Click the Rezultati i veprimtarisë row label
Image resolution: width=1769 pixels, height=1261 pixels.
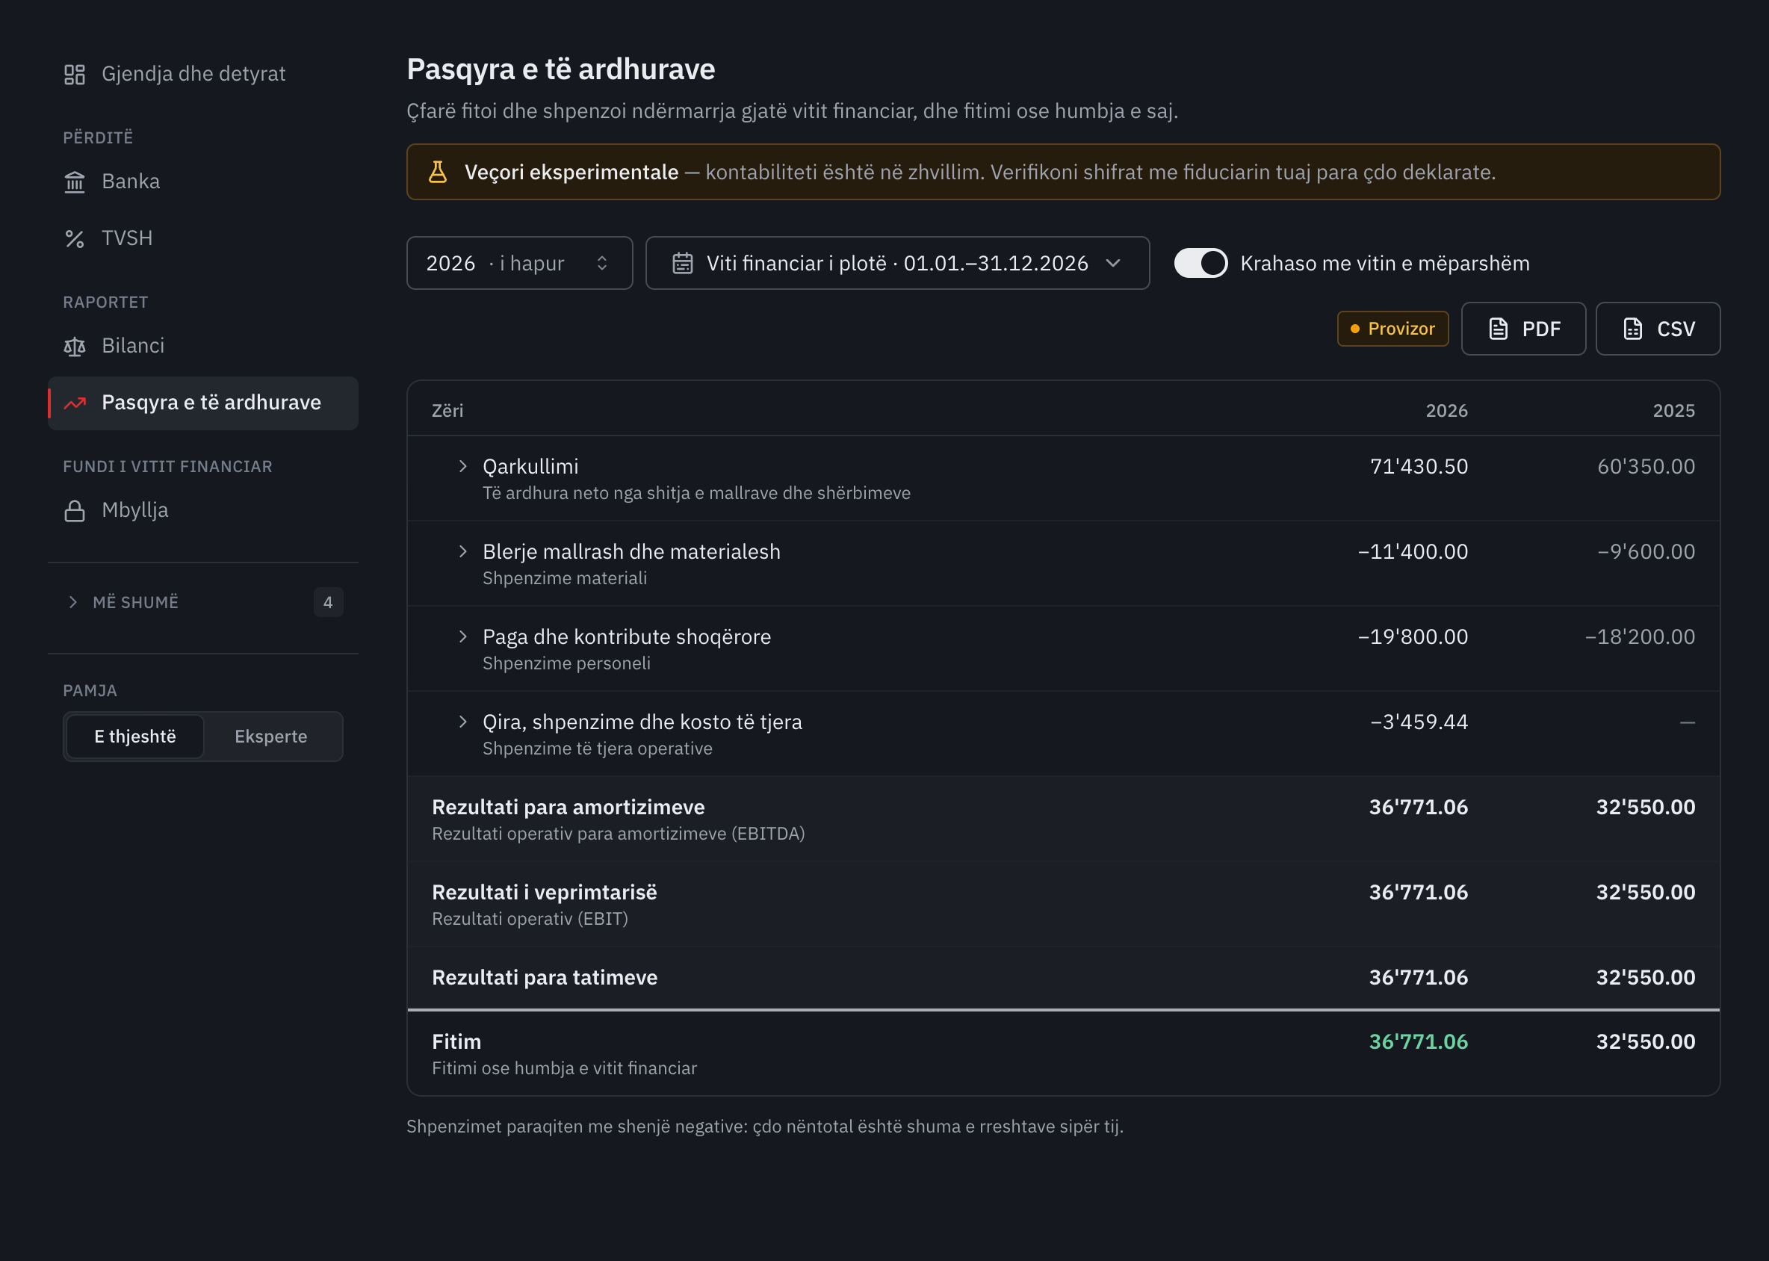[545, 893]
